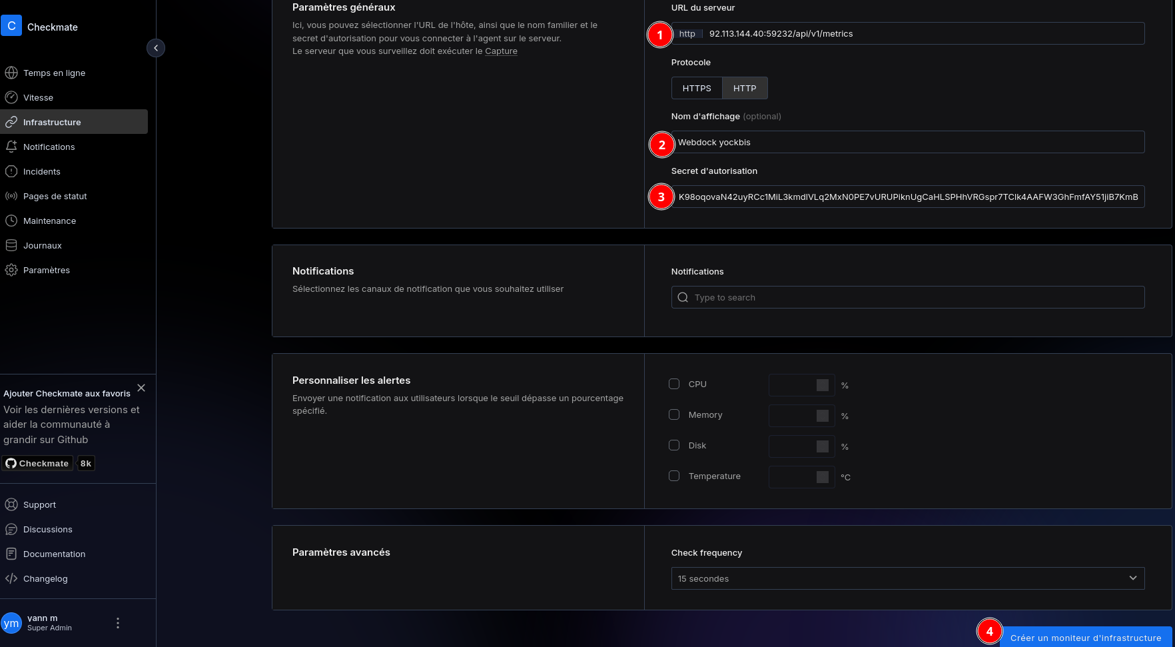Click Créer un moniteur d'infrastructure button

1085,638
